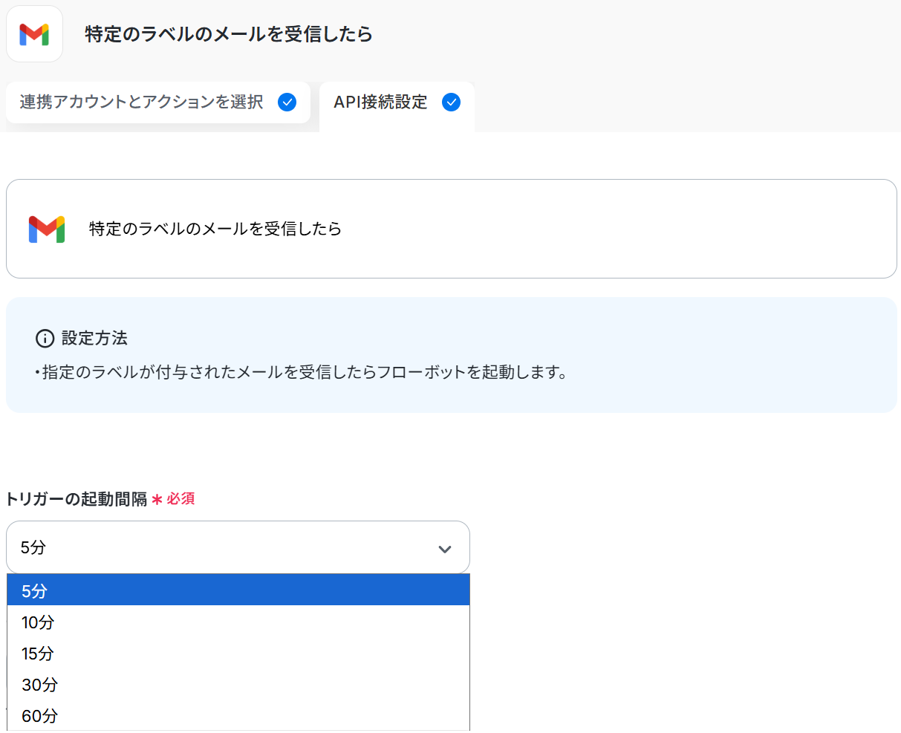Screen dimensions: 901x733
Task: Click the 設定方法 heading text
Action: point(94,339)
